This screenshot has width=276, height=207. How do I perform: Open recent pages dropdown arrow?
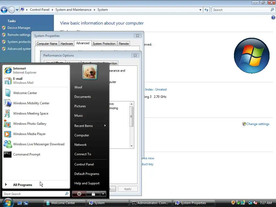(x=17, y=10)
